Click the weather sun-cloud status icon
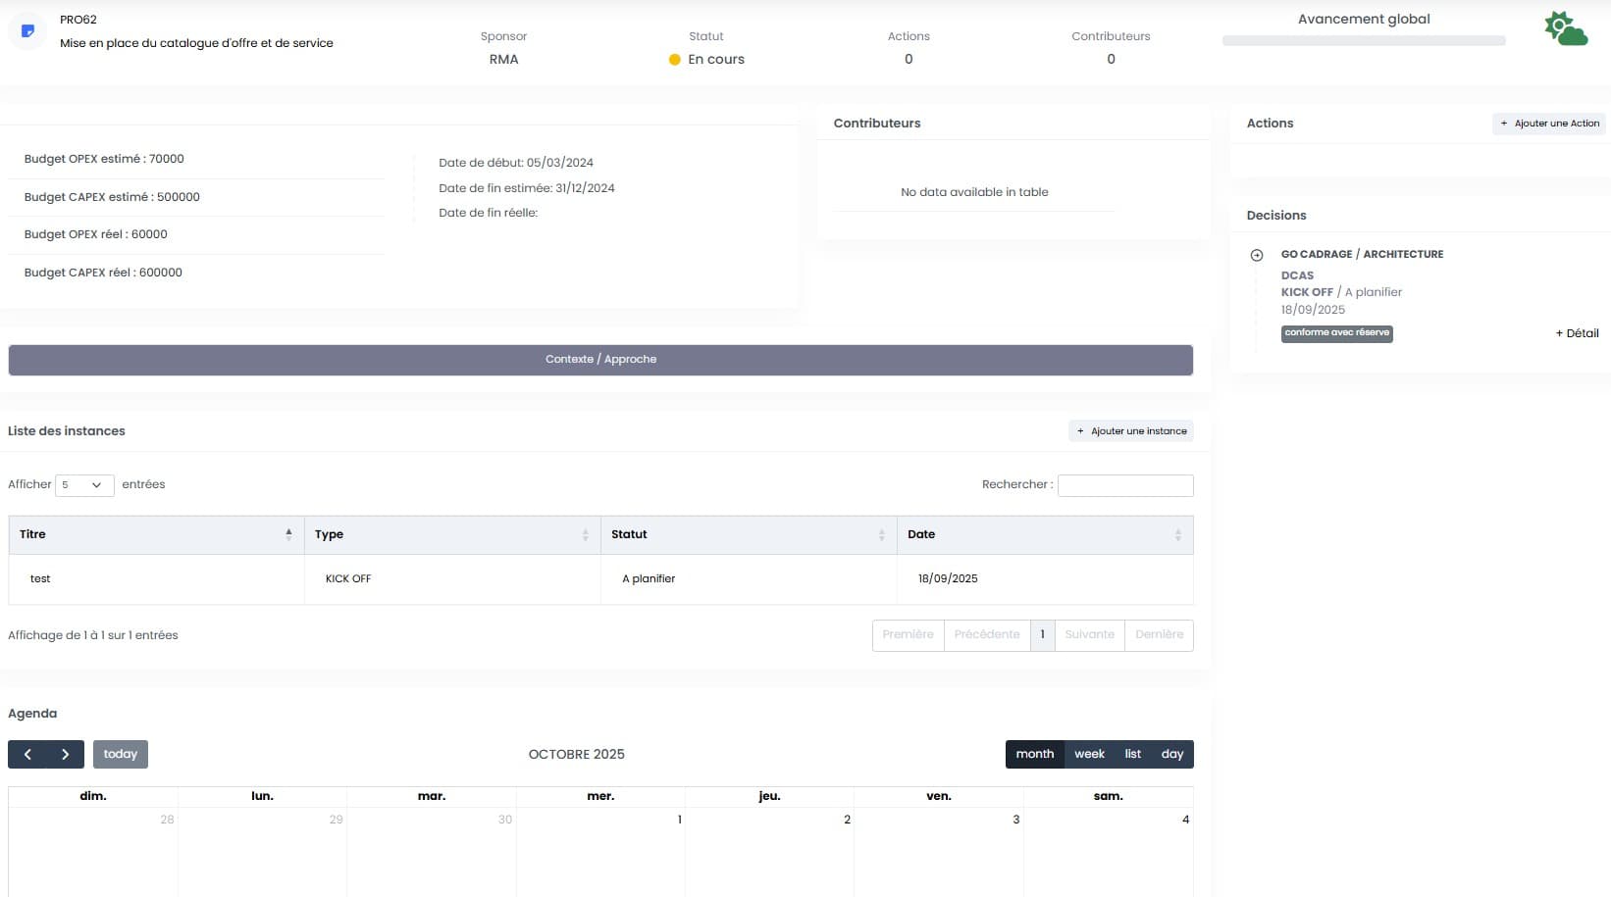Viewport: 1611px width, 897px height. (1565, 29)
